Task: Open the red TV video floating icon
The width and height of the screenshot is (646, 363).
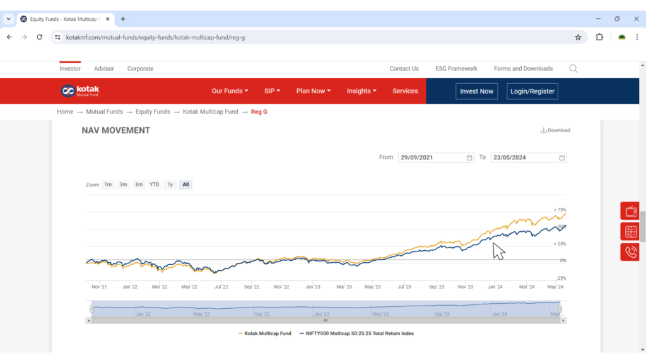Action: click(630, 211)
